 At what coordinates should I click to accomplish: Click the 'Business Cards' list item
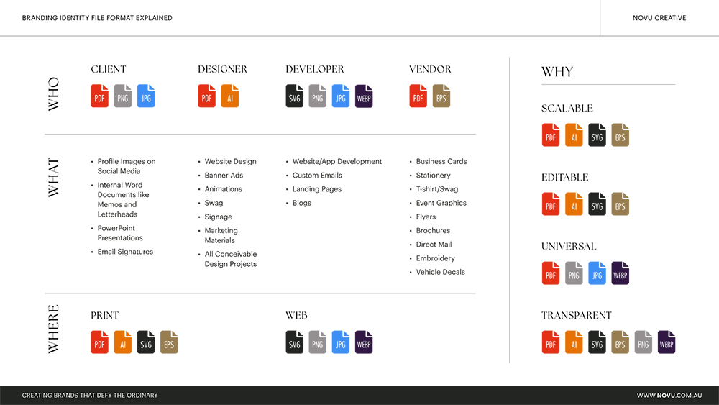click(x=441, y=161)
